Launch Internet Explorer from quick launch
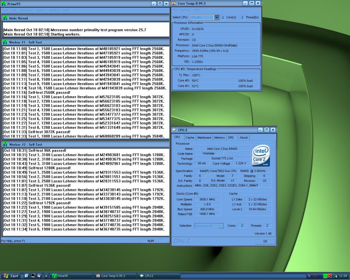350x280 pixels. click(27, 276)
